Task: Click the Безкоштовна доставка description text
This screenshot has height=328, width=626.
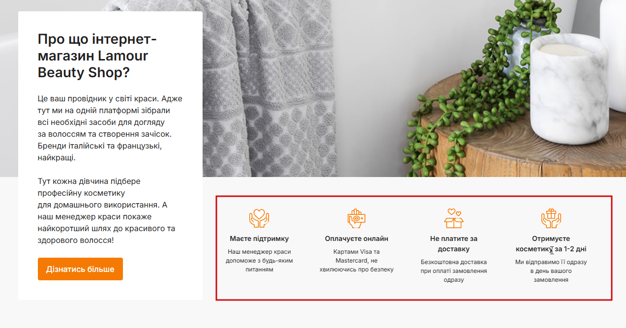Action: point(454,271)
